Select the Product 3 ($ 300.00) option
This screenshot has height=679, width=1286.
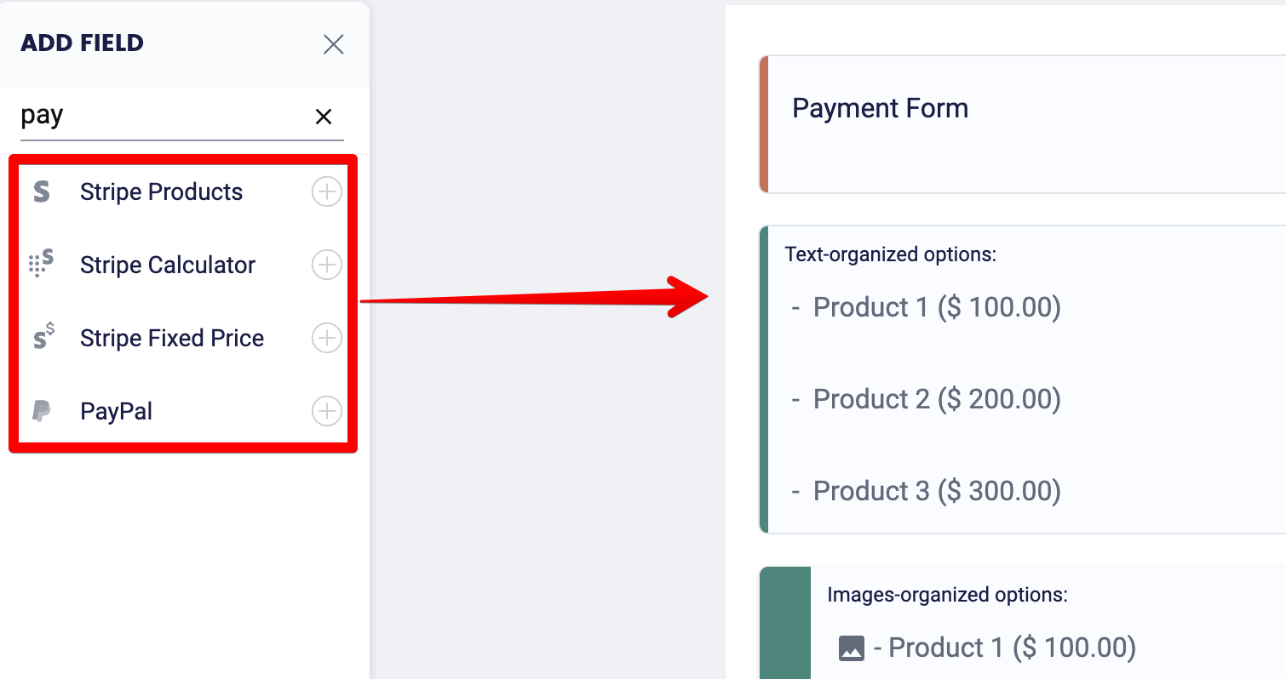pyautogui.click(x=937, y=490)
